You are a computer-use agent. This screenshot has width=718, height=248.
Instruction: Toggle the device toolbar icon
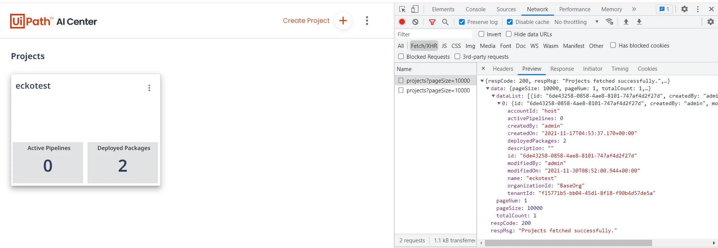(415, 9)
